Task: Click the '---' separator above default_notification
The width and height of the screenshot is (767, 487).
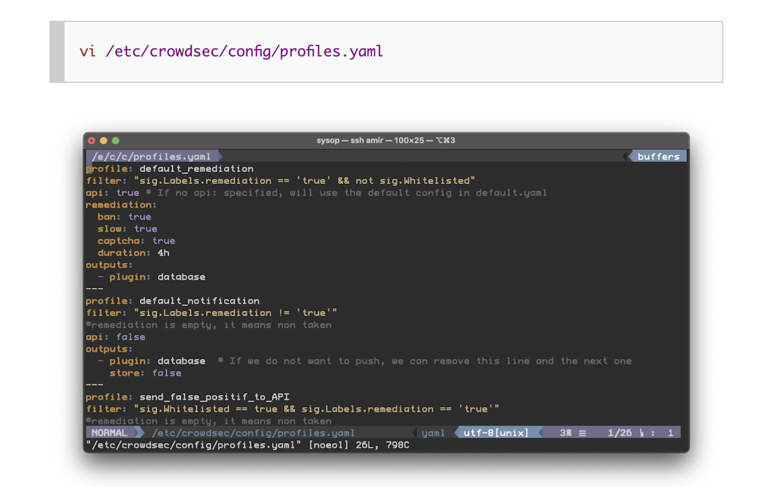Action: coord(94,289)
